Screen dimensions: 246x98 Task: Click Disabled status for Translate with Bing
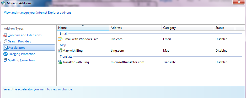coord(221,62)
